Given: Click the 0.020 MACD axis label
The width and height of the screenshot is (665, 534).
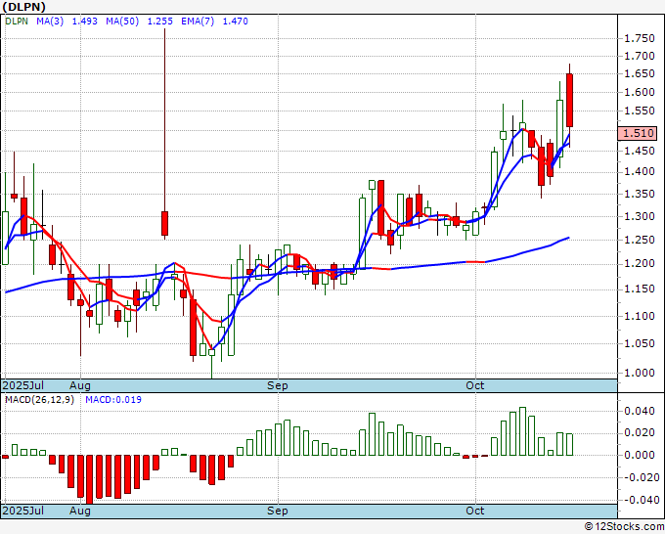Looking at the screenshot, I should (x=640, y=432).
